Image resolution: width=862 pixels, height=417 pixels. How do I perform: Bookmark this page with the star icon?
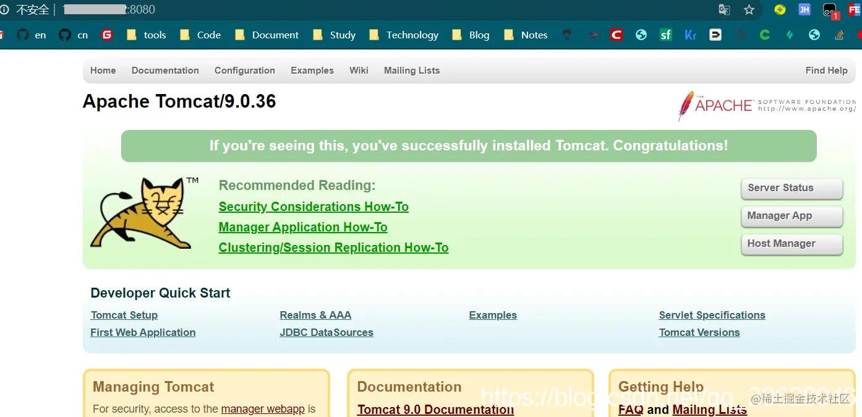point(749,10)
